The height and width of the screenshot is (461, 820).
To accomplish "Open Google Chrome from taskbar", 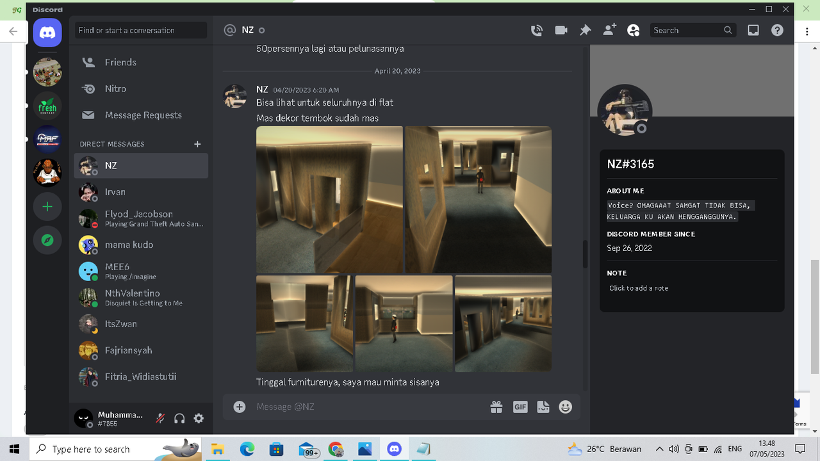I will pyautogui.click(x=336, y=449).
